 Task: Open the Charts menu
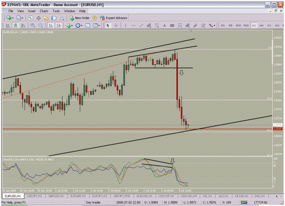44,11
